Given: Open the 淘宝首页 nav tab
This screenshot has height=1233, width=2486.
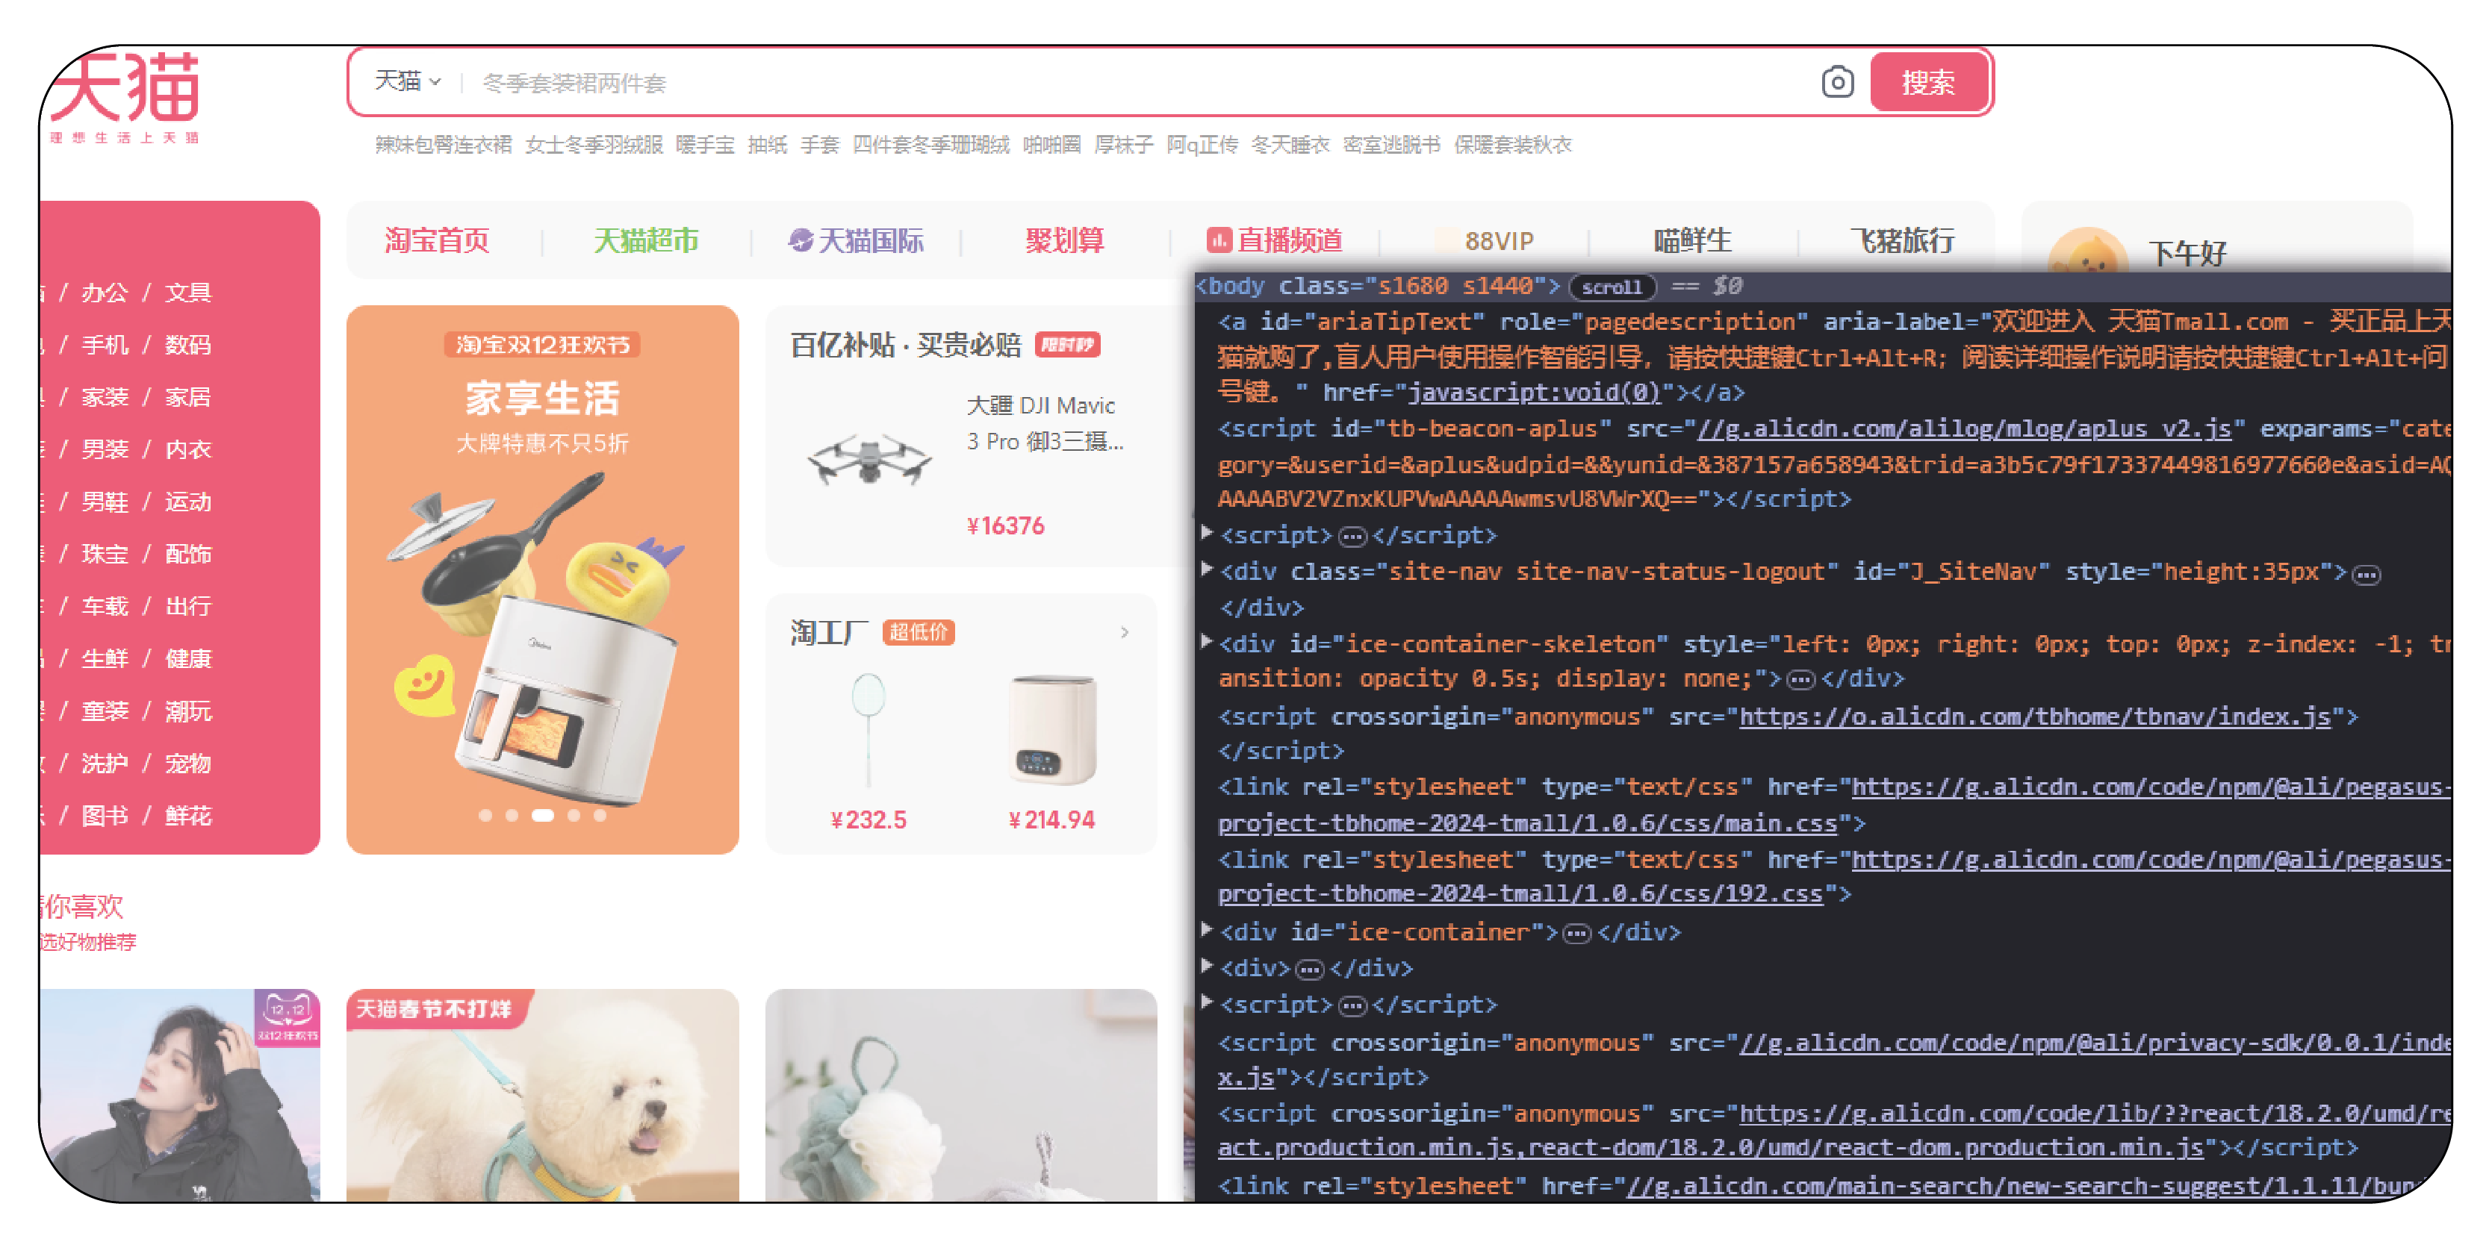Looking at the screenshot, I should point(437,240).
